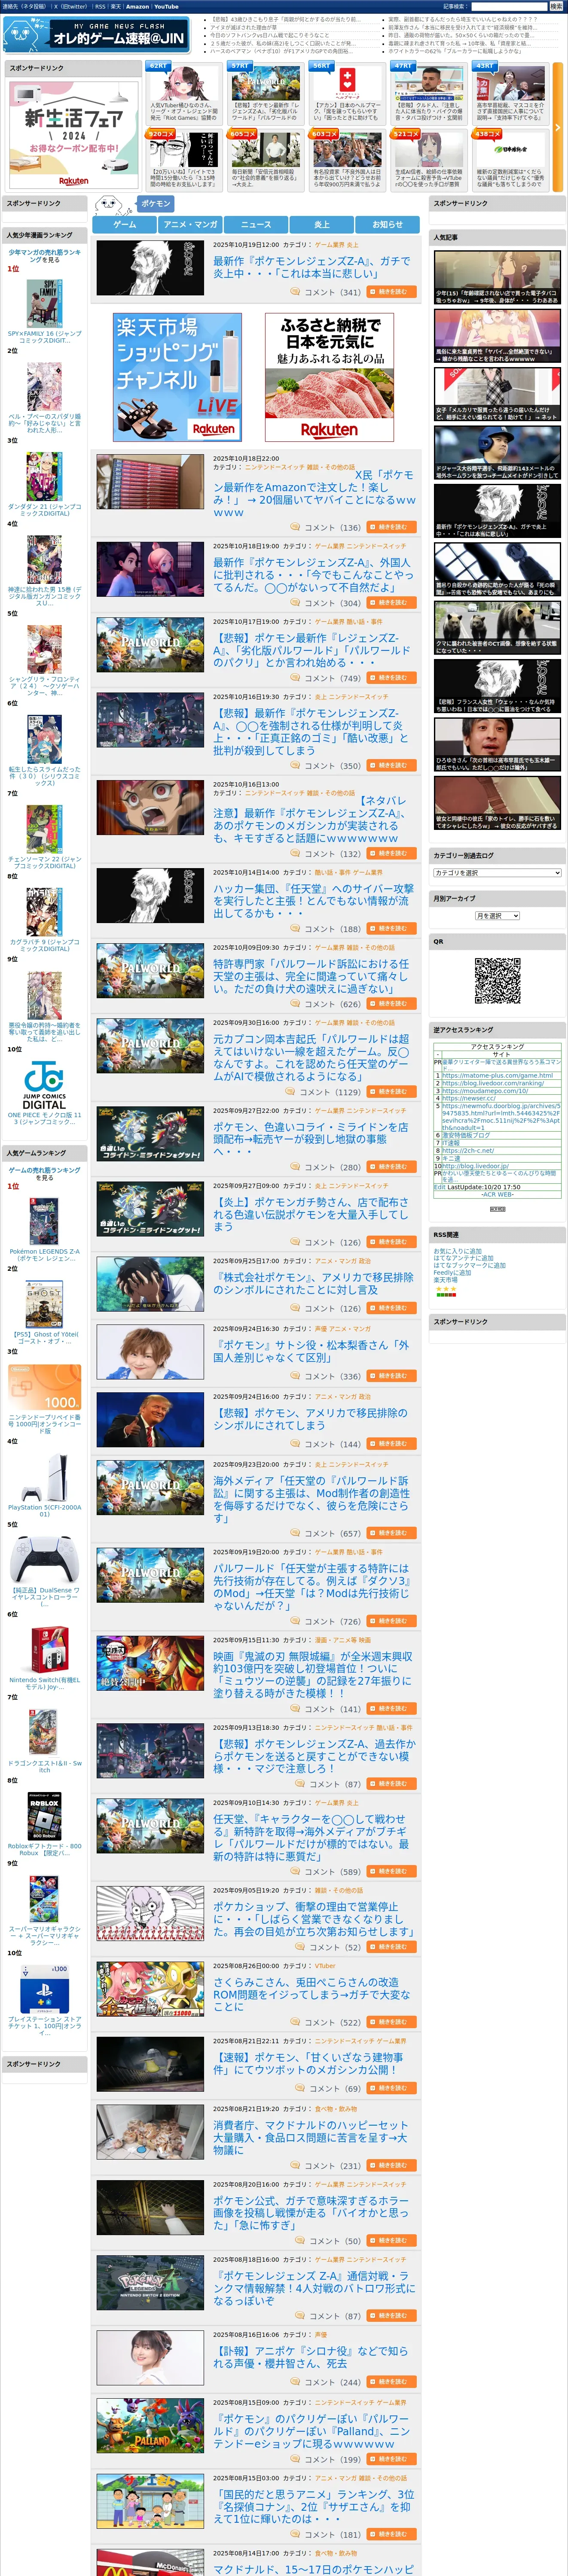Switch to the ニュース navigation tab

coord(256,224)
